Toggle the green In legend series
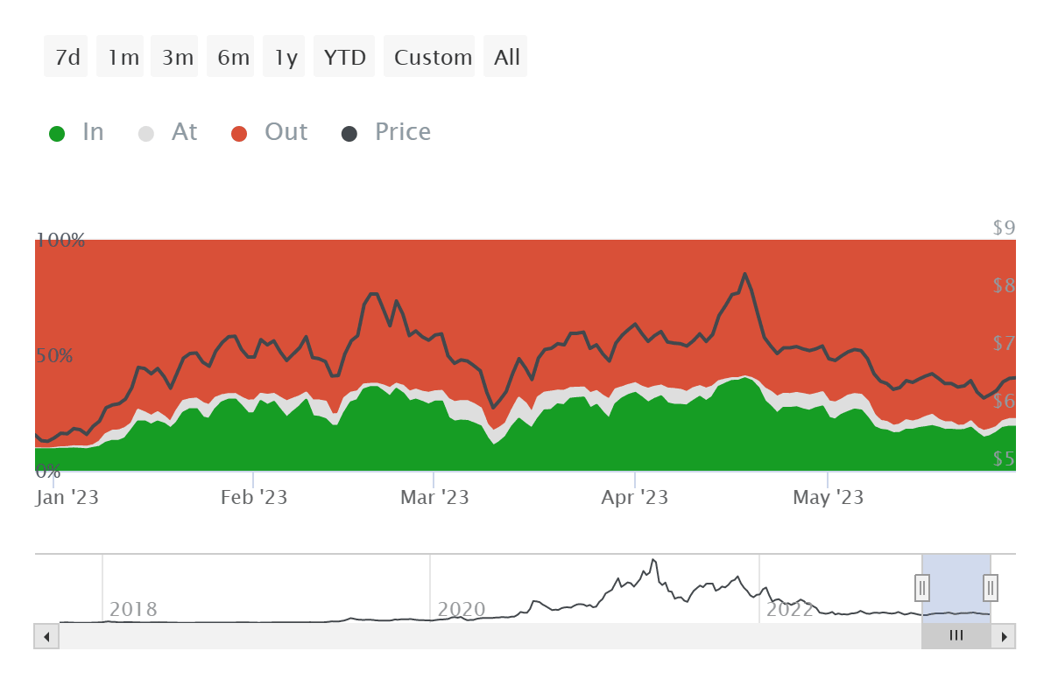 pos(76,131)
